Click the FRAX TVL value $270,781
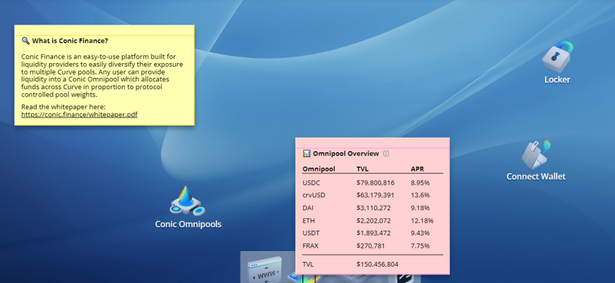 click(371, 246)
